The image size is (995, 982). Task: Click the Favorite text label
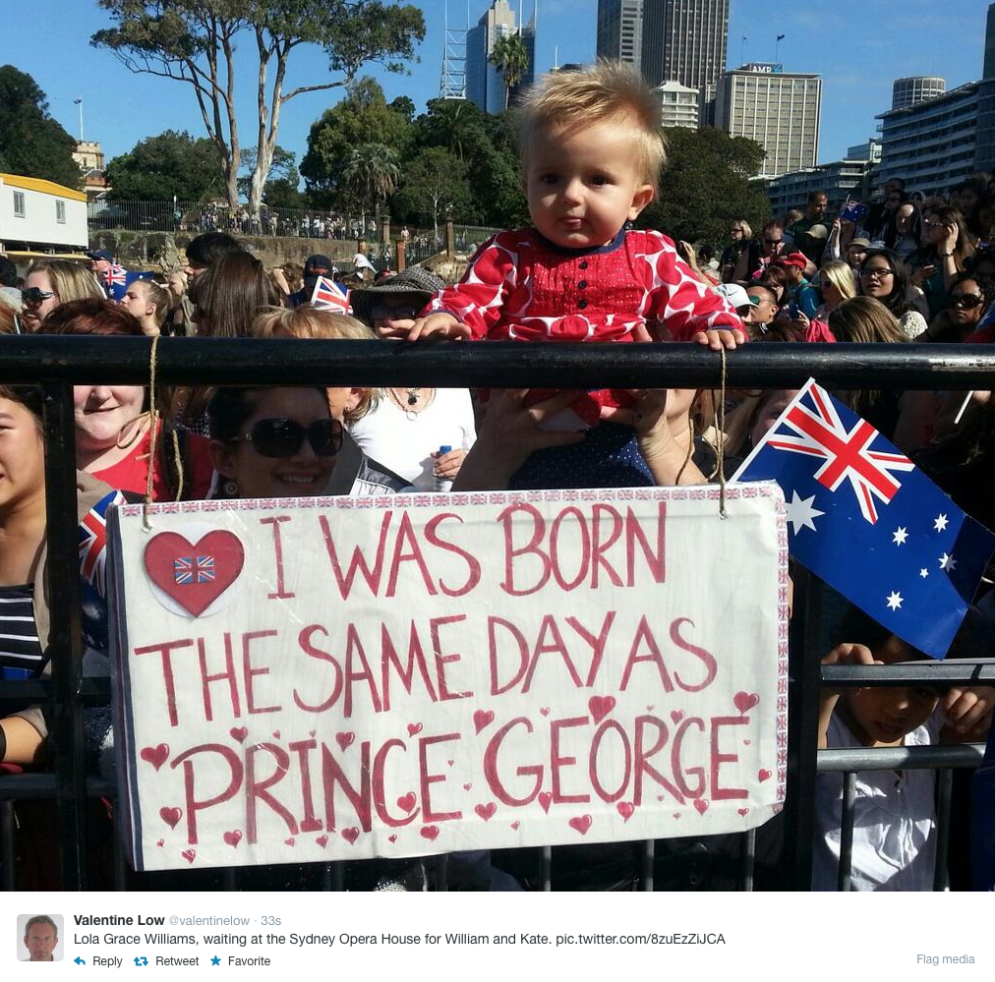(x=249, y=961)
